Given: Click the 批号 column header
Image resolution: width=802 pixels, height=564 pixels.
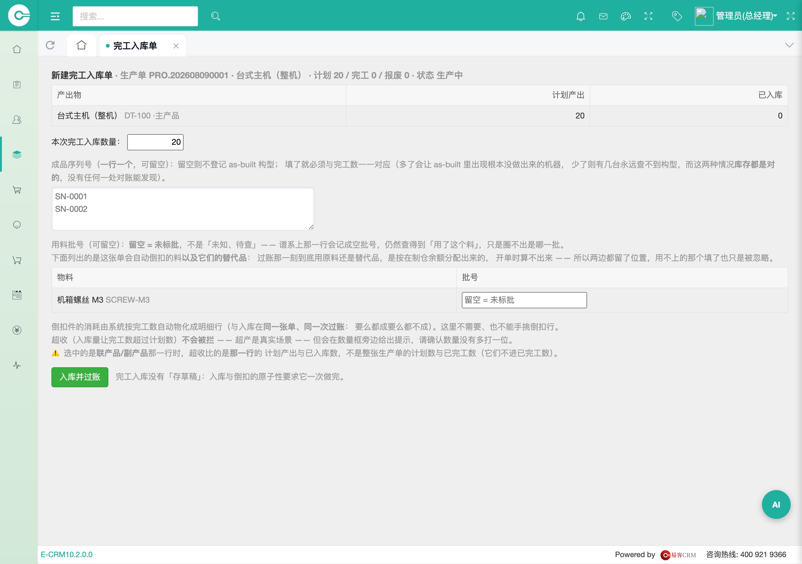Looking at the screenshot, I should coord(622,278).
